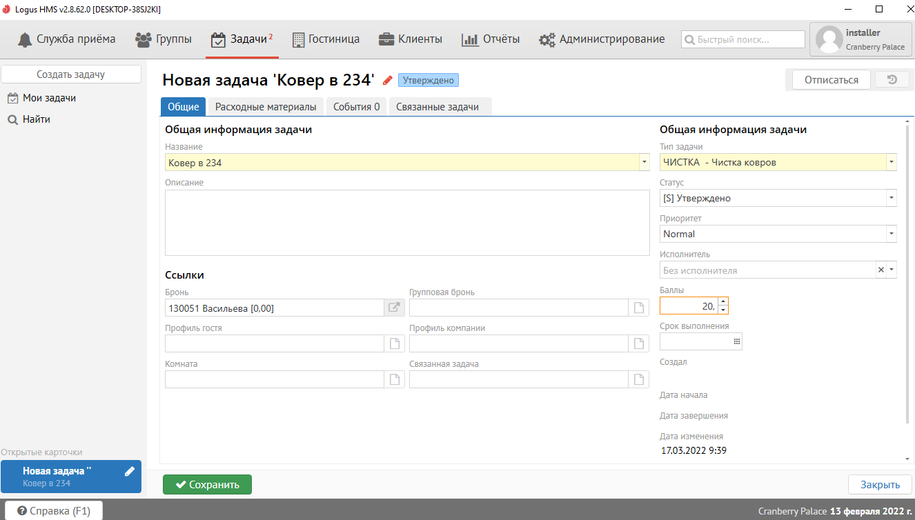The image size is (915, 520).
Task: Click the document icon in Комната field
Action: click(x=395, y=379)
